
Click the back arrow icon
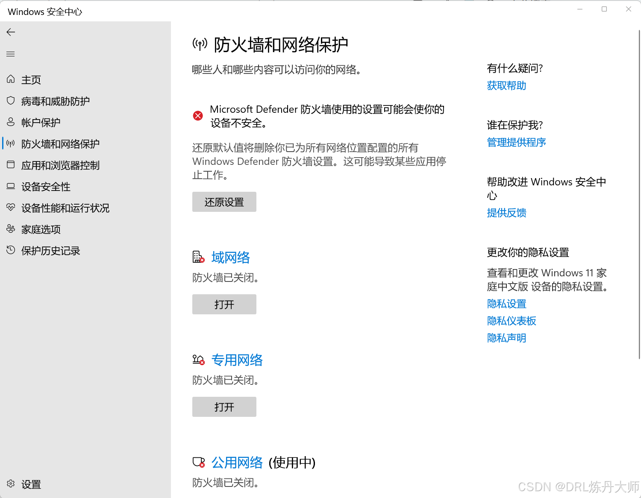coord(11,32)
